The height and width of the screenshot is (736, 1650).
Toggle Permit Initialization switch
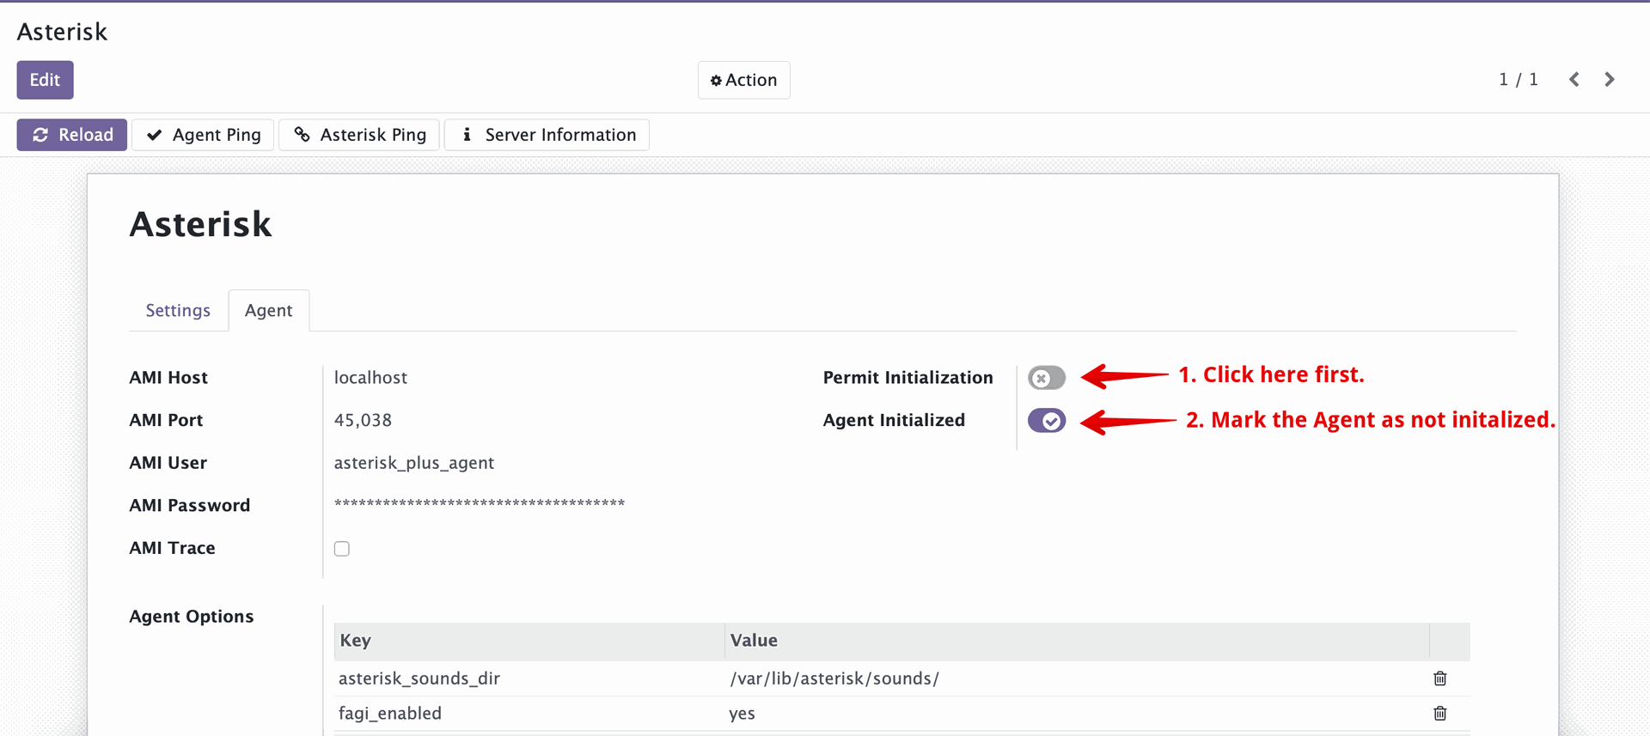click(1047, 378)
